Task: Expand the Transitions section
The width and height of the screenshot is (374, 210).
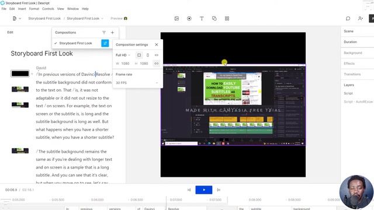Action: click(x=352, y=74)
